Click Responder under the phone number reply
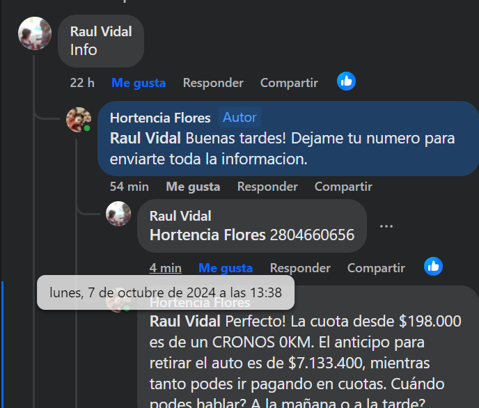 click(x=300, y=268)
